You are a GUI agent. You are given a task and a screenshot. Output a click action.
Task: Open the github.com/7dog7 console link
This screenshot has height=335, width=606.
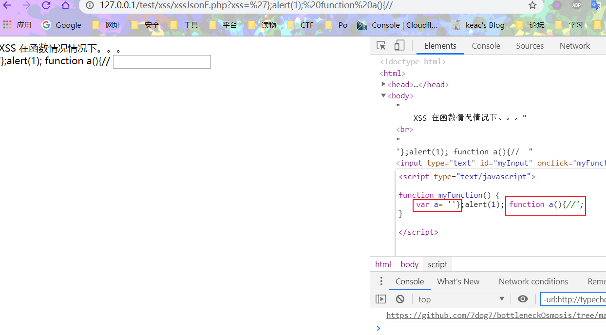(x=496, y=316)
